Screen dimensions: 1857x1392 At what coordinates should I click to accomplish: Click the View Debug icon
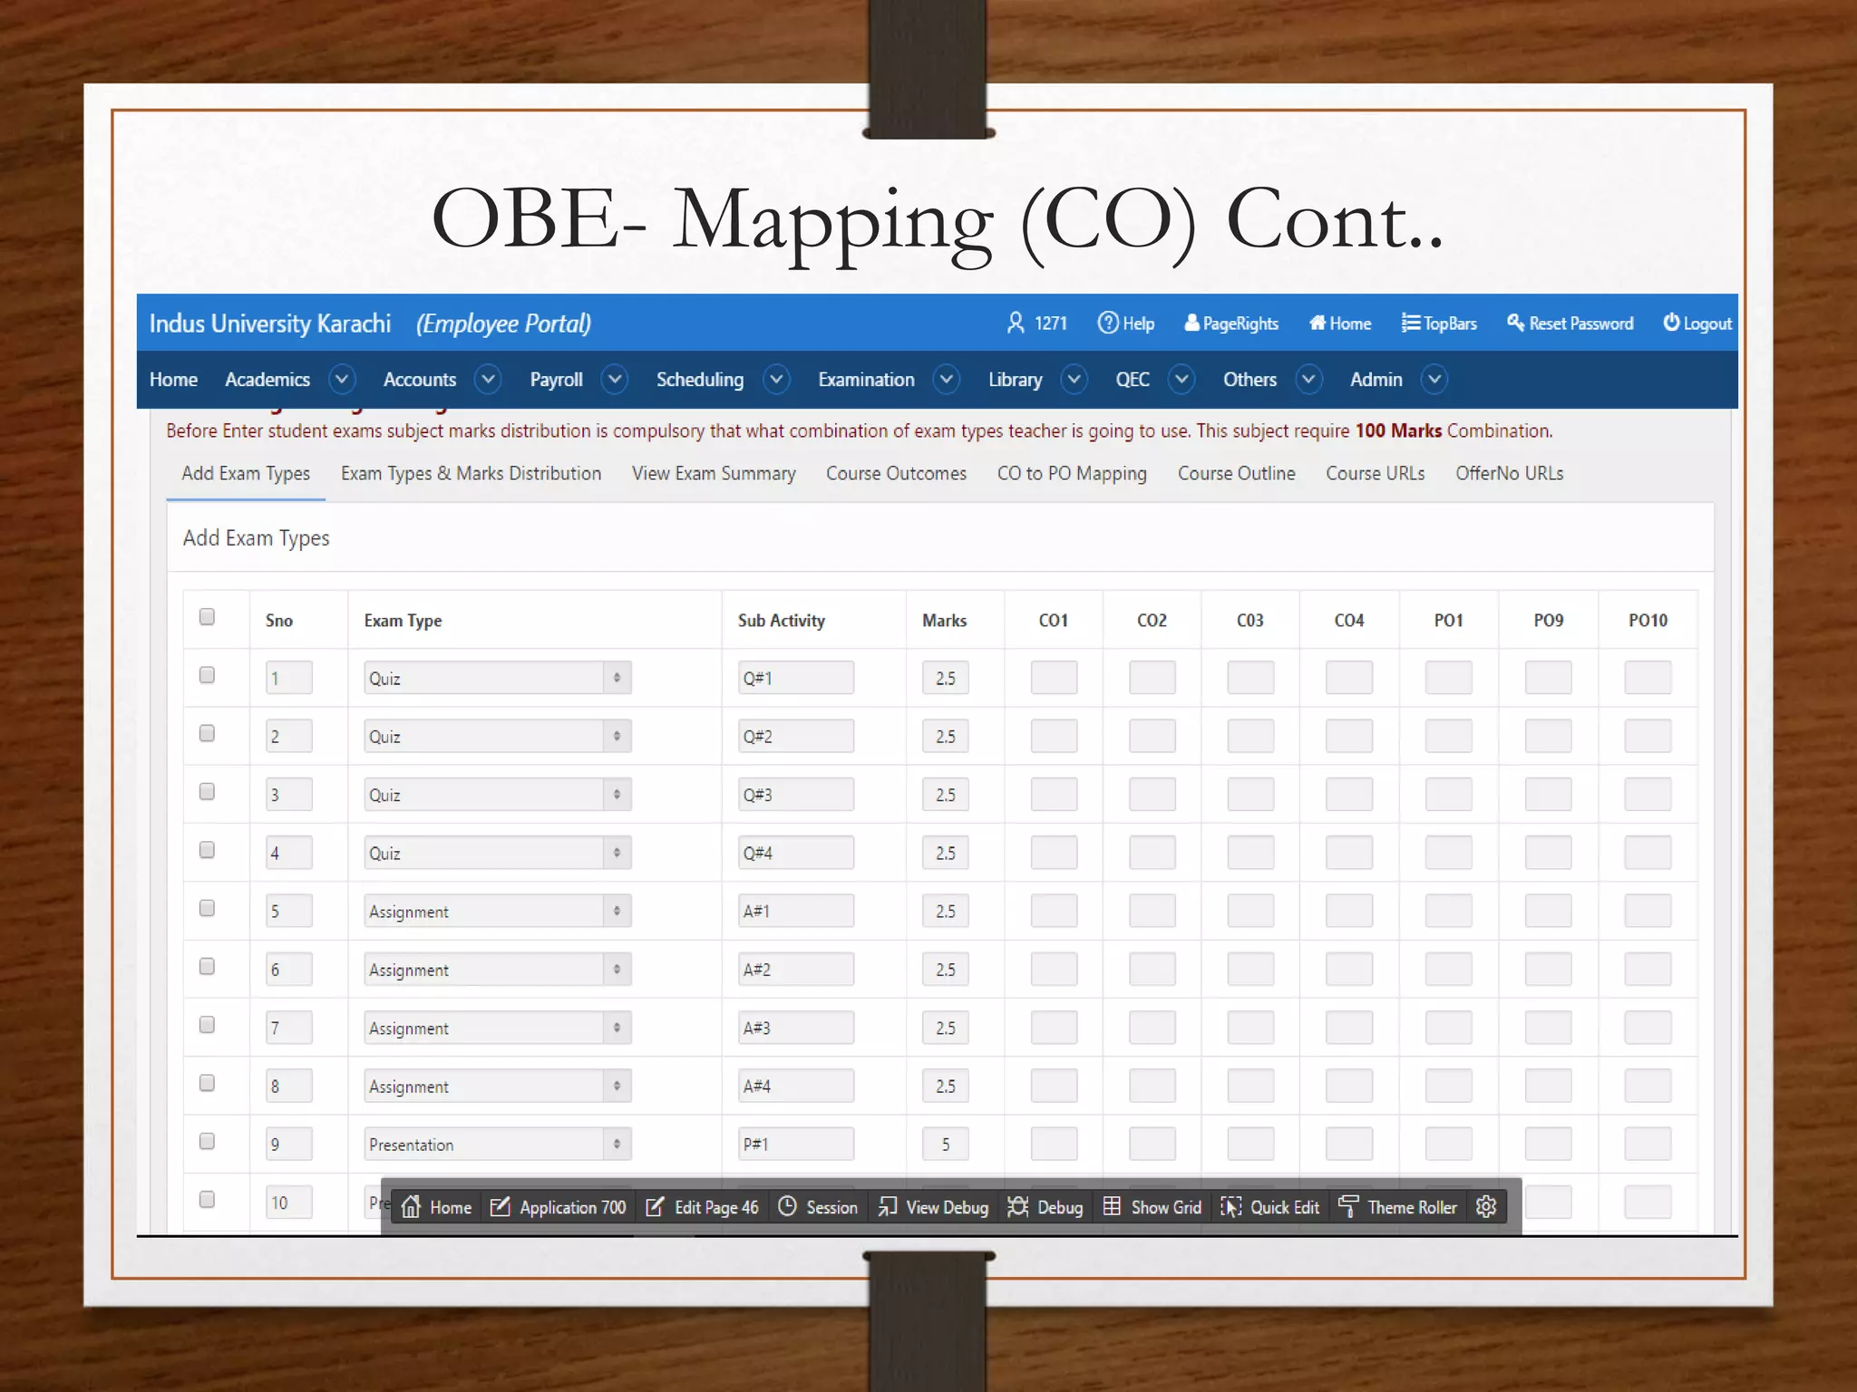888,1206
